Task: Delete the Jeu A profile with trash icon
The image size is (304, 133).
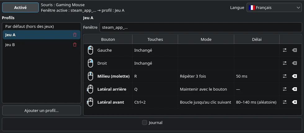Action: tap(75, 35)
